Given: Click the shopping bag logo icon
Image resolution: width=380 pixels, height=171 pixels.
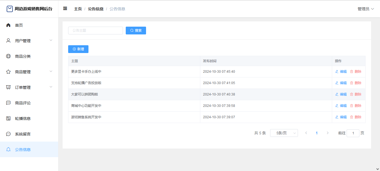Looking at the screenshot, I should (10, 9).
